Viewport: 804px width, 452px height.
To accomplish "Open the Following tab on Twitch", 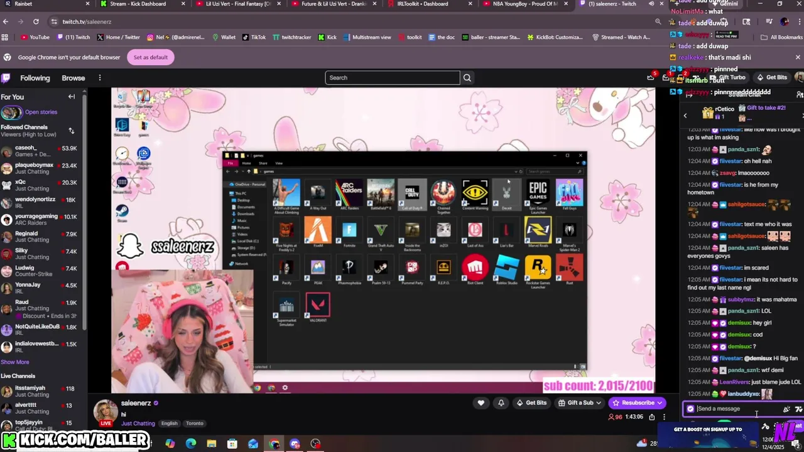I will coord(35,78).
